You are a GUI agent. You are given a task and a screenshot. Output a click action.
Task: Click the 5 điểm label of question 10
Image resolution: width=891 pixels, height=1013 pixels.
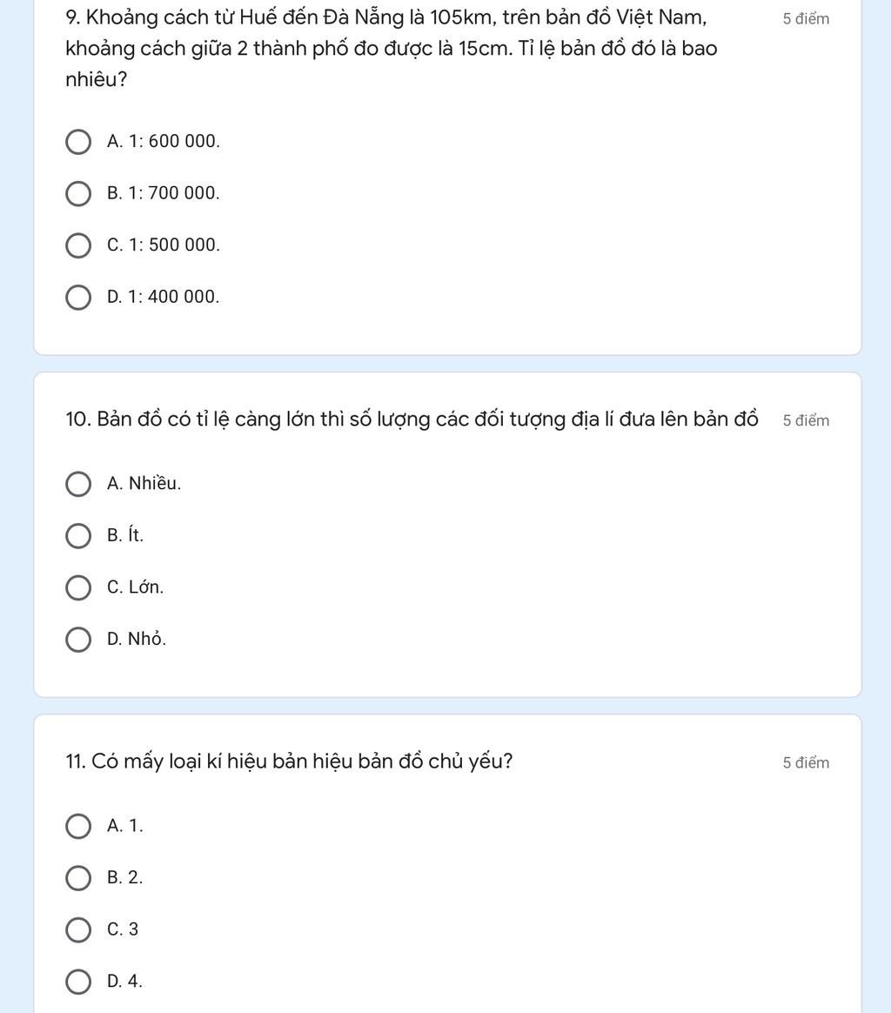[x=806, y=421]
